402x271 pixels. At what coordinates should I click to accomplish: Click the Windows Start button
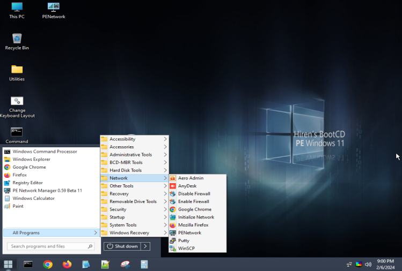click(8, 265)
